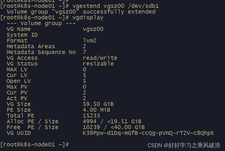
Task: Click the successfully extended message line
Action: (81, 12)
